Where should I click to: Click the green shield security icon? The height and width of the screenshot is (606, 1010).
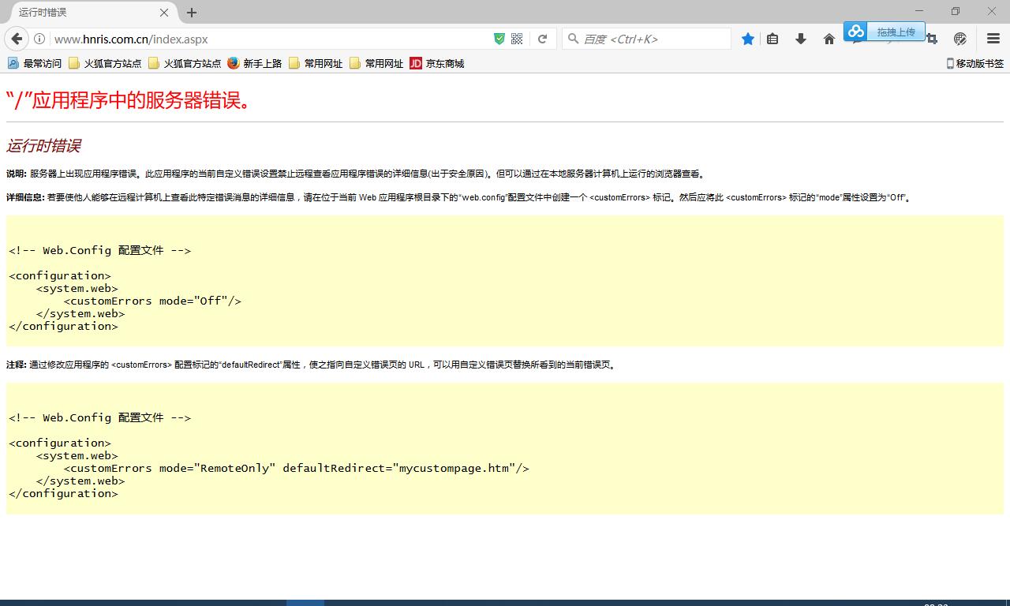coord(499,39)
